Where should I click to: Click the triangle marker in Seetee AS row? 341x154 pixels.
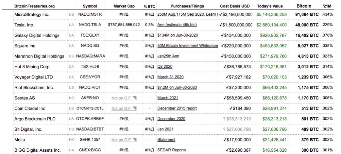pos(135,98)
